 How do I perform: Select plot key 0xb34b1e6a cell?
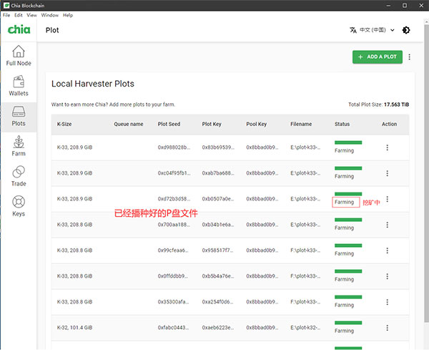(218, 225)
